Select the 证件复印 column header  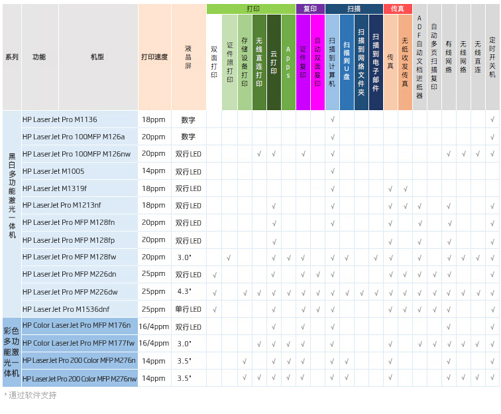303,62
